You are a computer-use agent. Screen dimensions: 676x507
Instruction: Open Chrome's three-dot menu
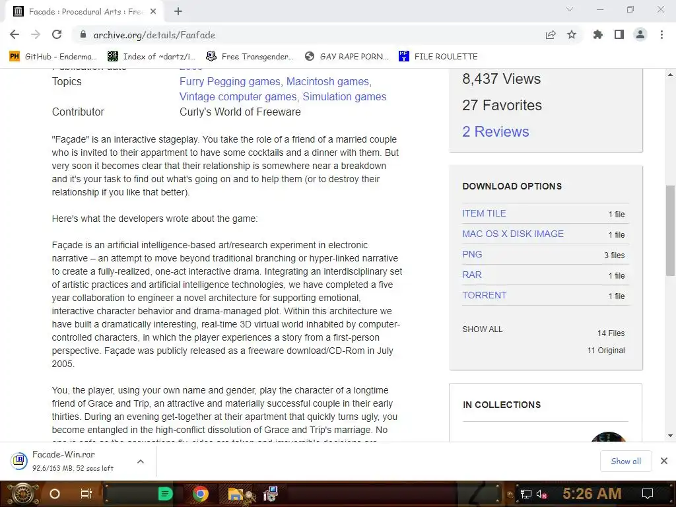click(661, 34)
